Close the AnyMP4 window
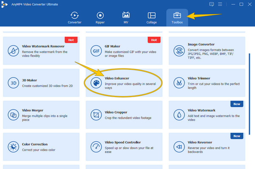 pyautogui.click(x=249, y=4)
